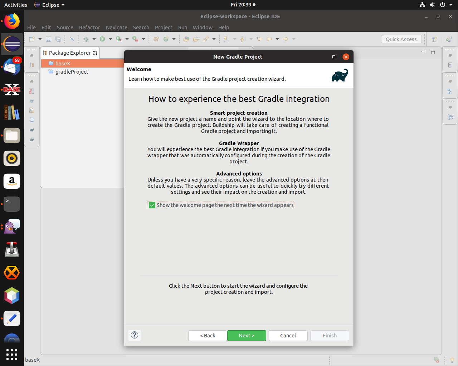Select the Java perspective icon
Screen dimensions: 458x366
point(449,39)
